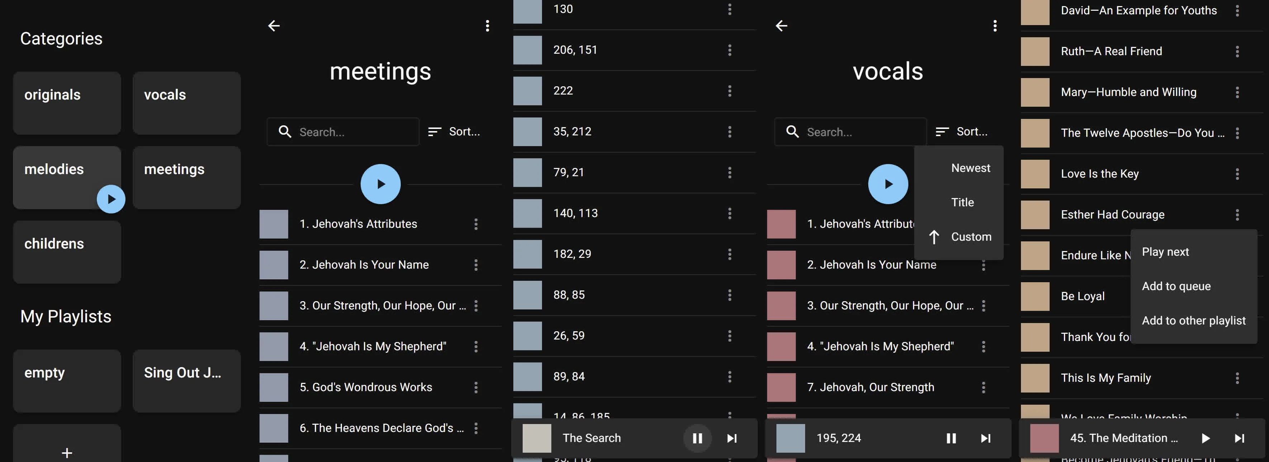Sort by Newest
1269x462 pixels.
coord(959,168)
